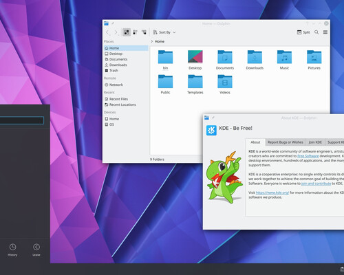Open the search tool in Dolphin
The width and height of the screenshot is (344, 275).
(x=316, y=32)
